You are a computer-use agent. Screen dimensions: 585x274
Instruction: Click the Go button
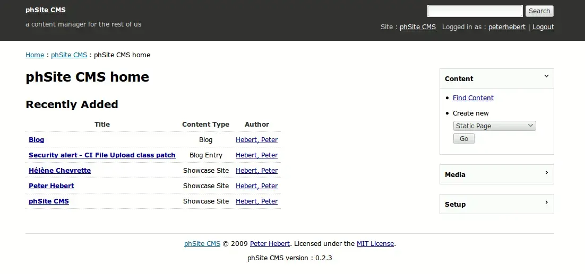(464, 139)
